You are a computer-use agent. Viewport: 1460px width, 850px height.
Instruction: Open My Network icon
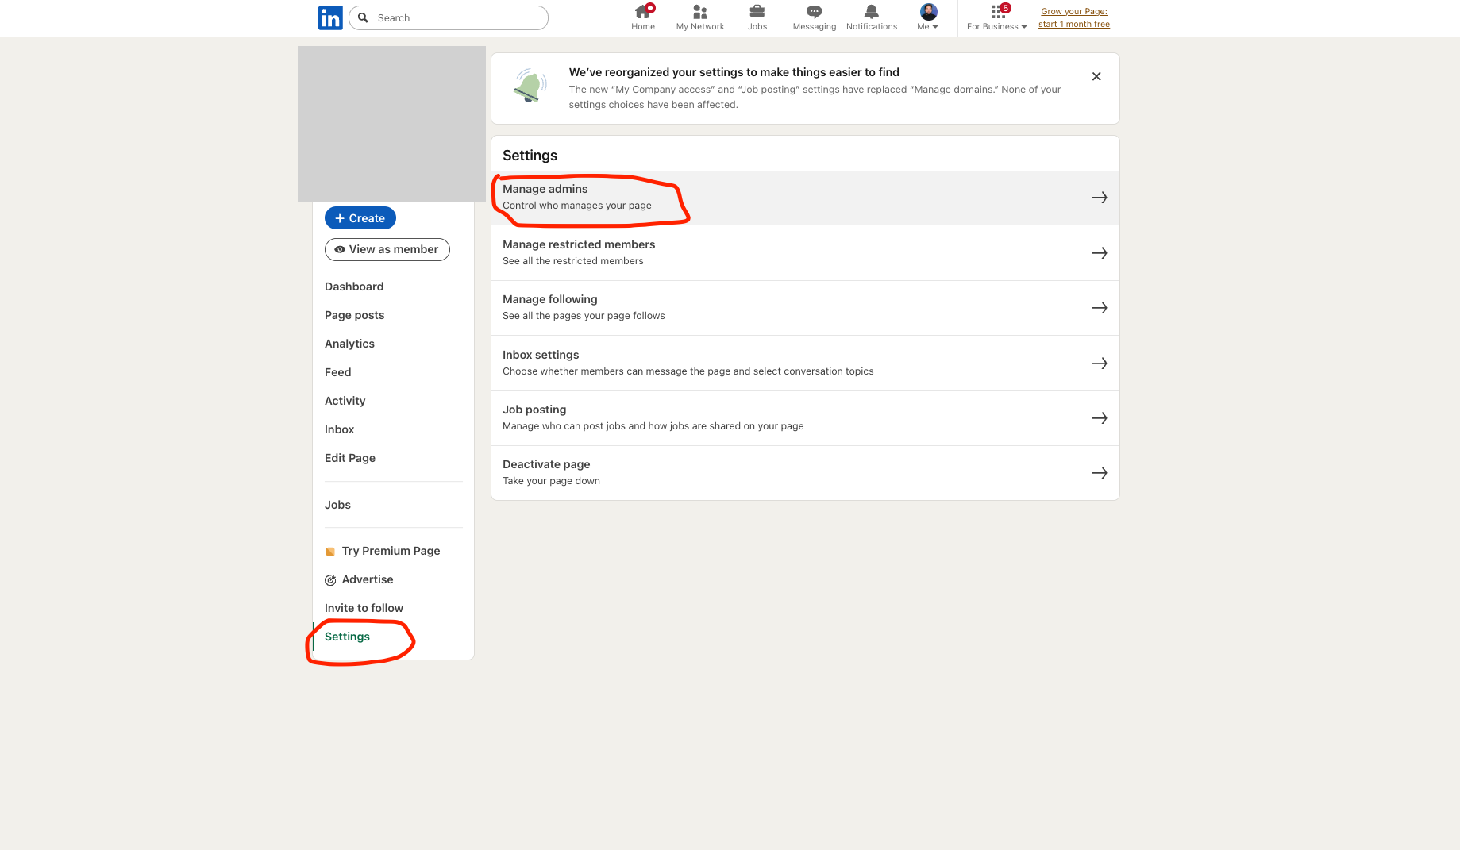(x=699, y=12)
